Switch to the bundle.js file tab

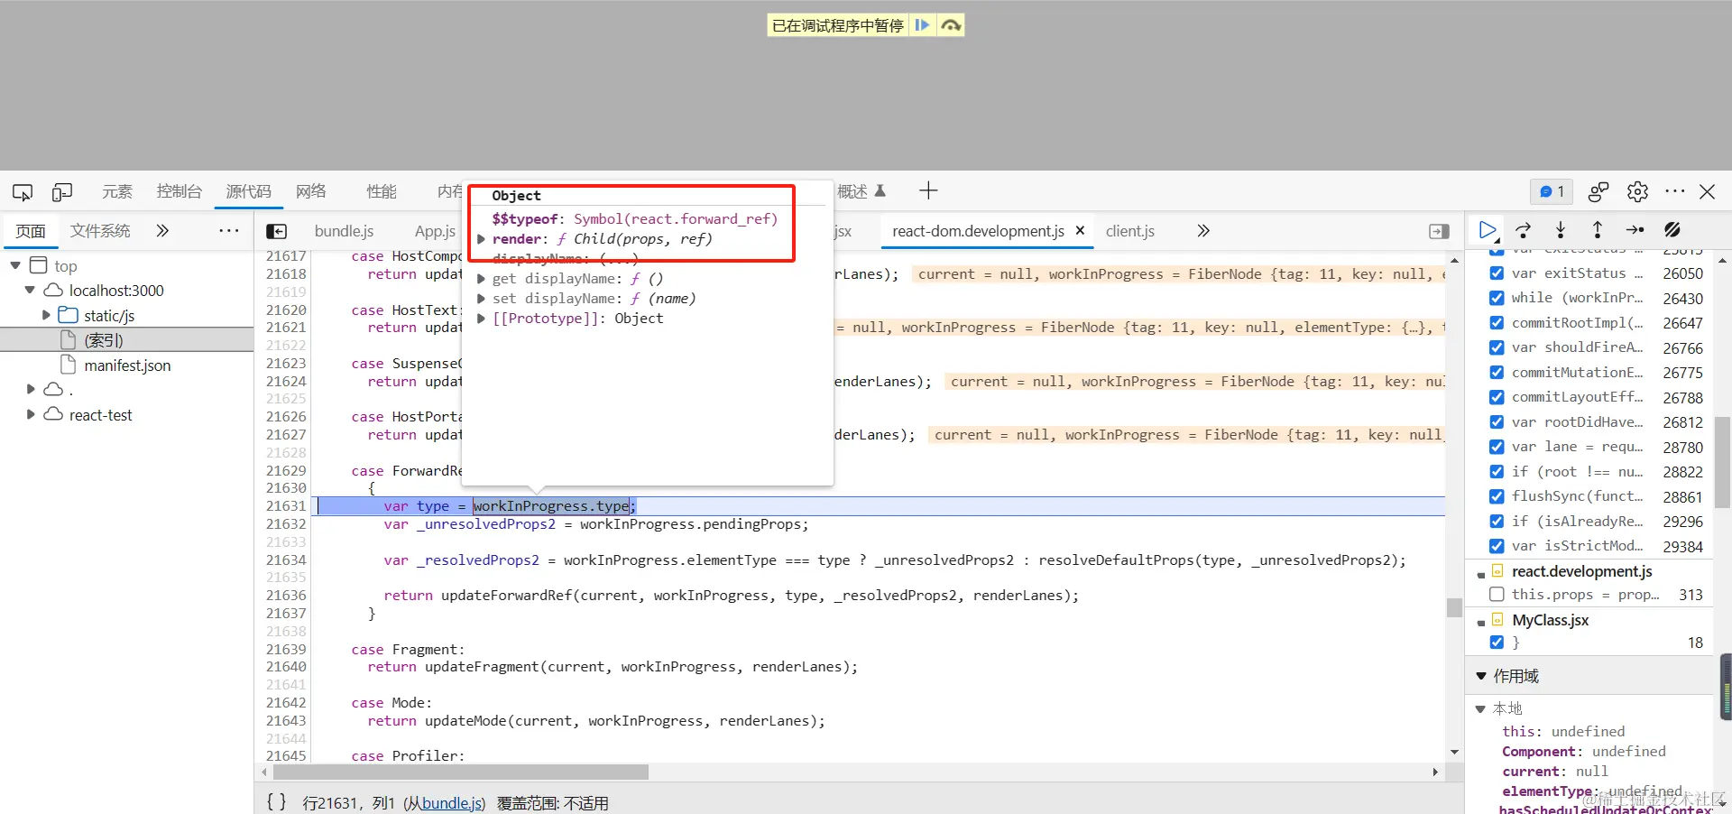(344, 231)
